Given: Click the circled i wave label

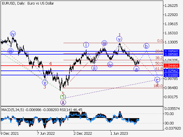Looking at the screenshot, I should pos(86,45).
